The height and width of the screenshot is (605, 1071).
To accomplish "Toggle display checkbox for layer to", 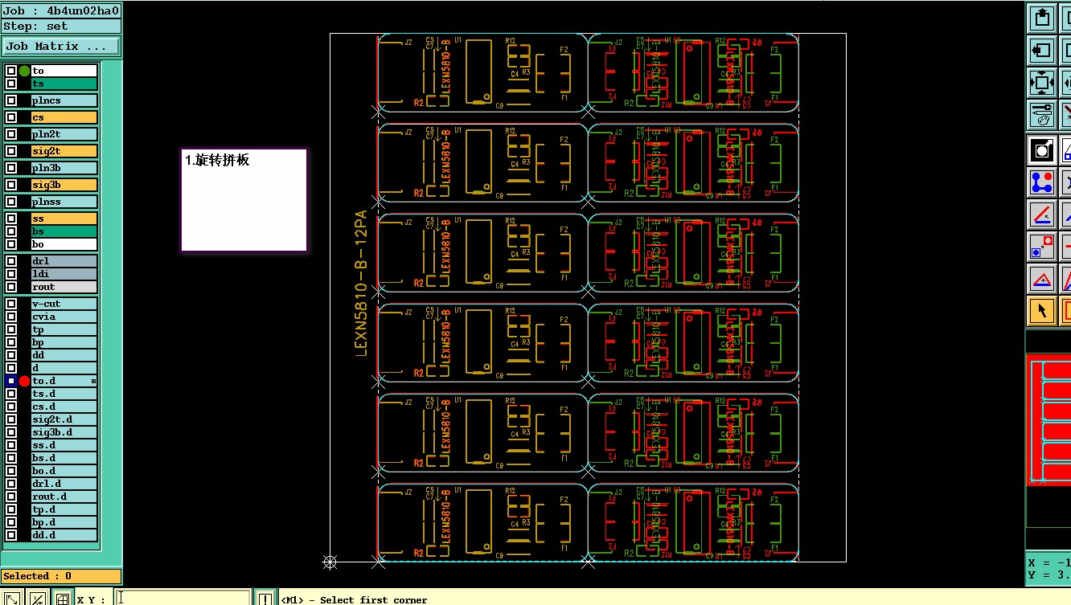I will pyautogui.click(x=11, y=71).
